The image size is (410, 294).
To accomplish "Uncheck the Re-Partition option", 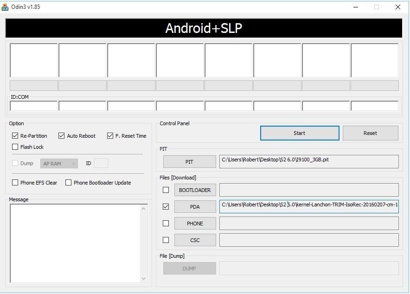I will click(15, 135).
